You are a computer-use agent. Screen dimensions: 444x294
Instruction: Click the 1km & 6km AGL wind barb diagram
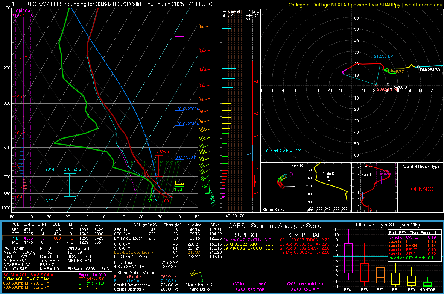[198, 276]
